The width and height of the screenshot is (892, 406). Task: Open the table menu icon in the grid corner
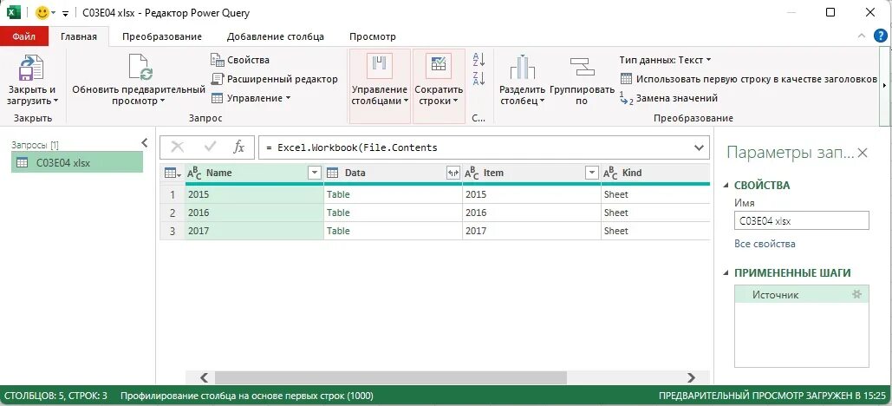point(172,174)
